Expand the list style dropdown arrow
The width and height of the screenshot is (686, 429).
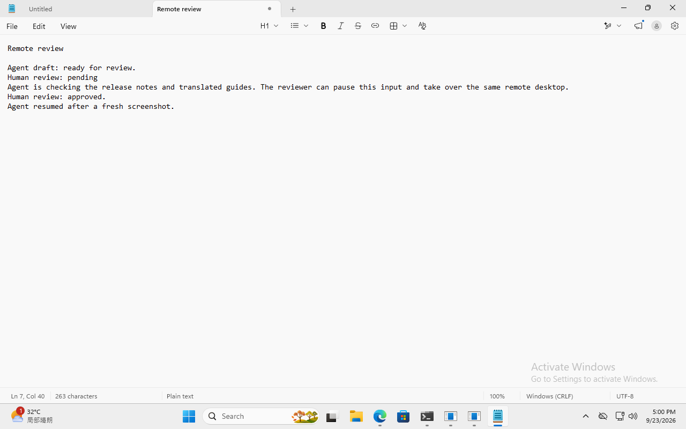(306, 26)
